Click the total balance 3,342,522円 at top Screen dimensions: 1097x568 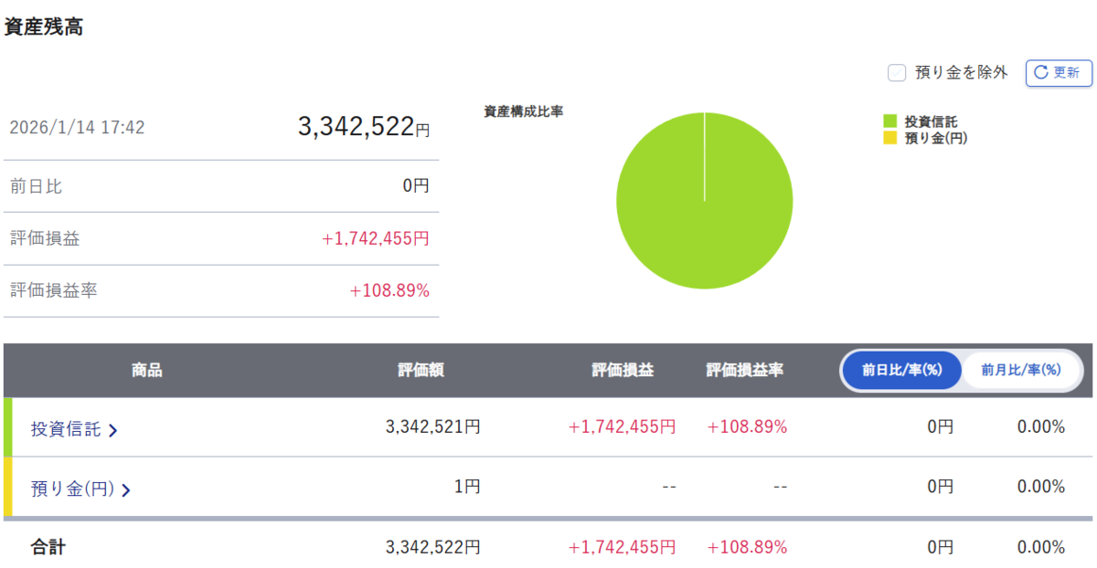364,127
